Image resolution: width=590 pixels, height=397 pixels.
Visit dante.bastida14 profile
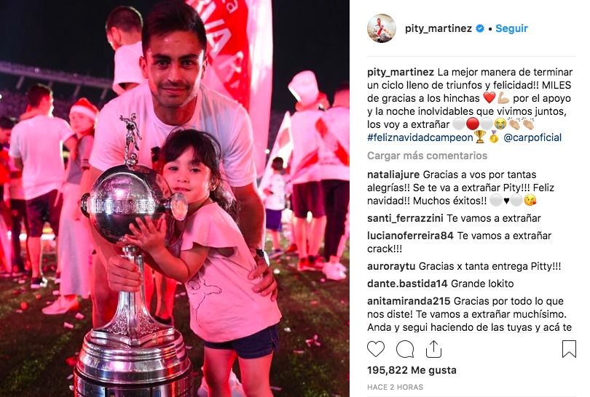coord(407,284)
